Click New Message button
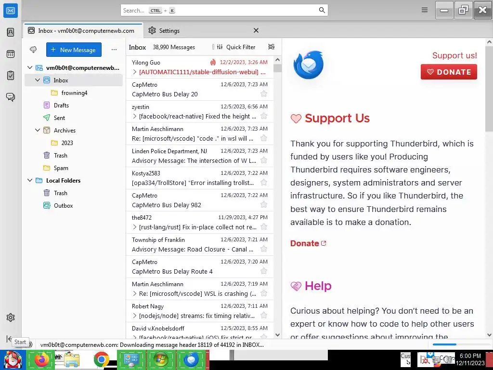493x370 pixels. [x=74, y=50]
